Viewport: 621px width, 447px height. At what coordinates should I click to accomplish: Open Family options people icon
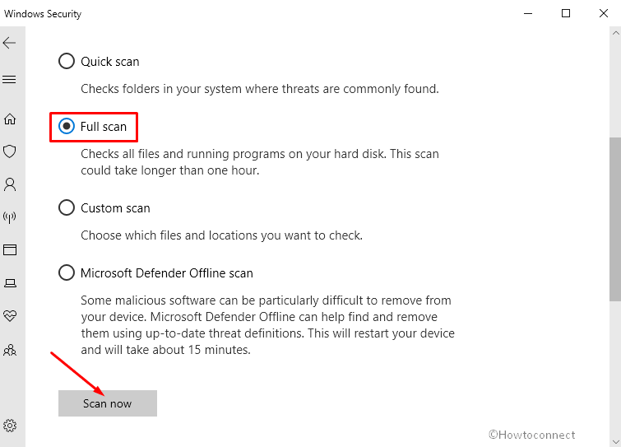click(x=10, y=350)
